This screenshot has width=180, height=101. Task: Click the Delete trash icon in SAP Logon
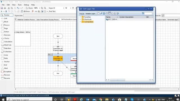point(104,13)
